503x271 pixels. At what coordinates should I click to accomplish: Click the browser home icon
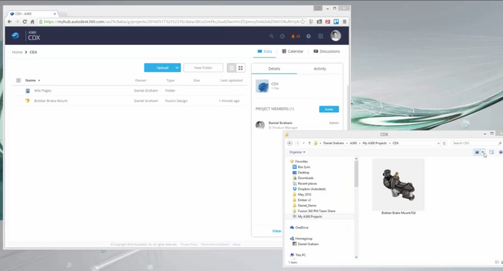pyautogui.click(x=32, y=21)
